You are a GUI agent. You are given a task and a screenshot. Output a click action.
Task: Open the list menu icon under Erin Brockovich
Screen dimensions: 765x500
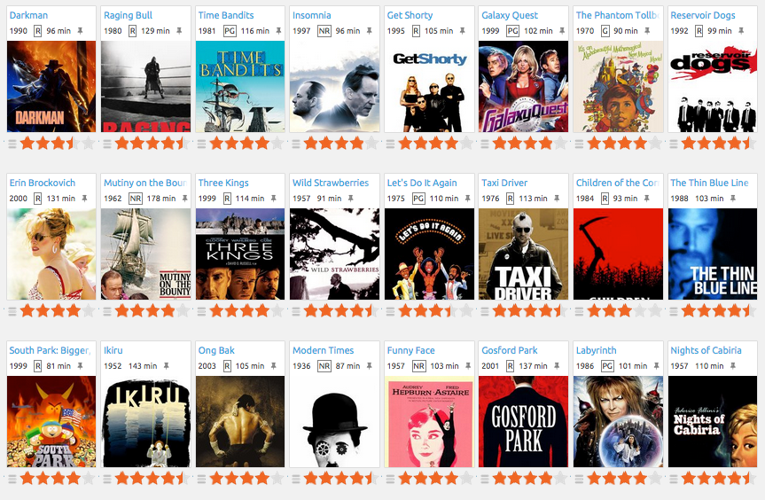click(12, 312)
